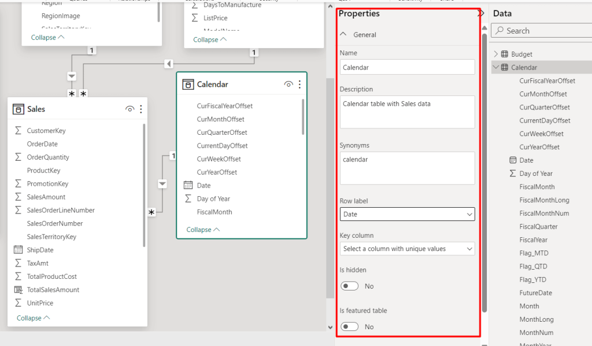The width and height of the screenshot is (592, 346).
Task: Click the sigma icon beside Day of Year in Data pane
Action: (513, 174)
